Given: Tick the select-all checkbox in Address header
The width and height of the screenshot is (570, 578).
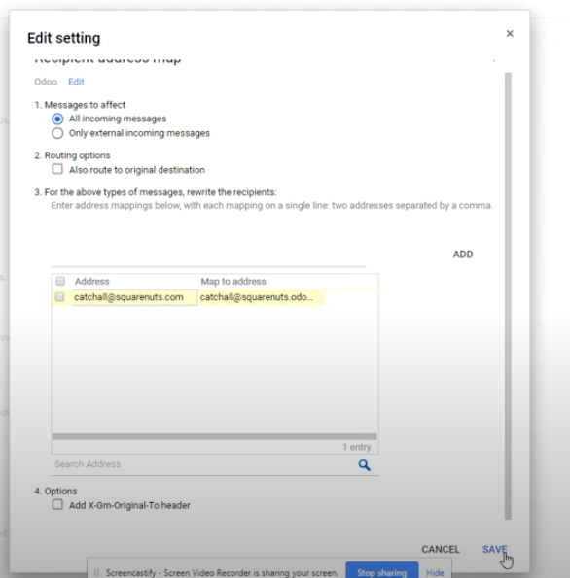Looking at the screenshot, I should click(60, 282).
